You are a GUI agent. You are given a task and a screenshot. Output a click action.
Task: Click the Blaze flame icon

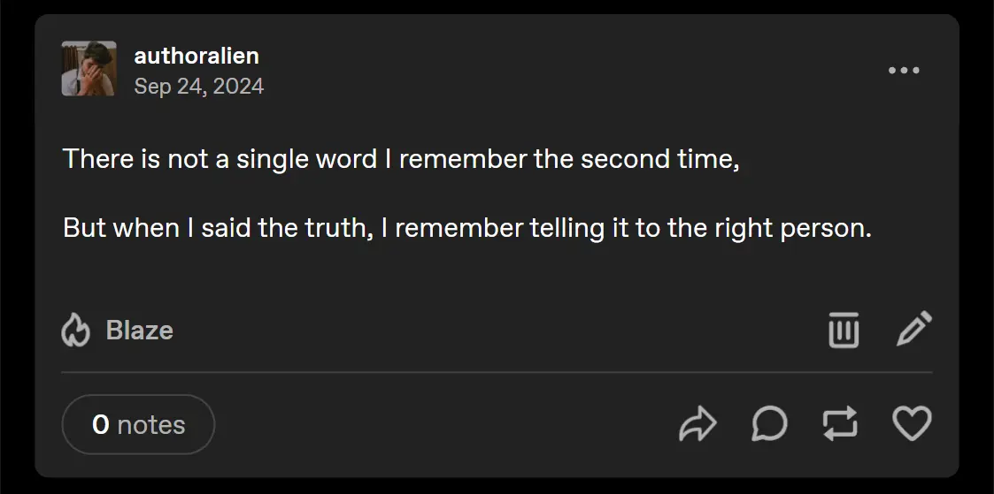point(76,331)
